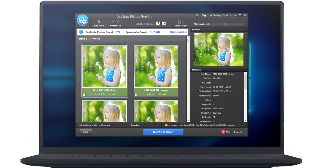Click the blue info icon near Duplicate Photos Found

click(81, 32)
